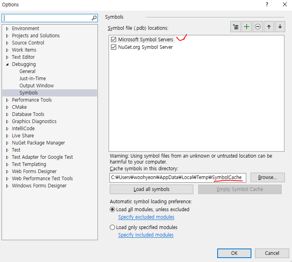Screen dimensions: 292x262
Task: Confirm with OK button
Action: [x=234, y=253]
